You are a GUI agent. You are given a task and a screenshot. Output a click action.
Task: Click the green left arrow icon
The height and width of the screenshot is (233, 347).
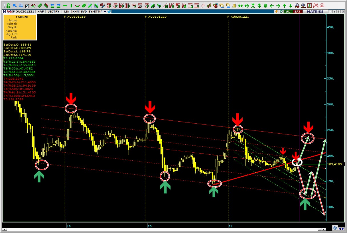pos(272,6)
